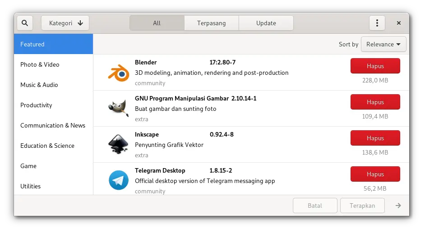The height and width of the screenshot is (233, 425).
Task: Click the forward arrow at bottom right
Action: (x=398, y=206)
